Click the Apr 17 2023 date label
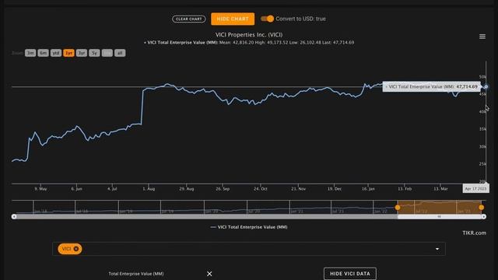498x280 pixels. (475, 188)
